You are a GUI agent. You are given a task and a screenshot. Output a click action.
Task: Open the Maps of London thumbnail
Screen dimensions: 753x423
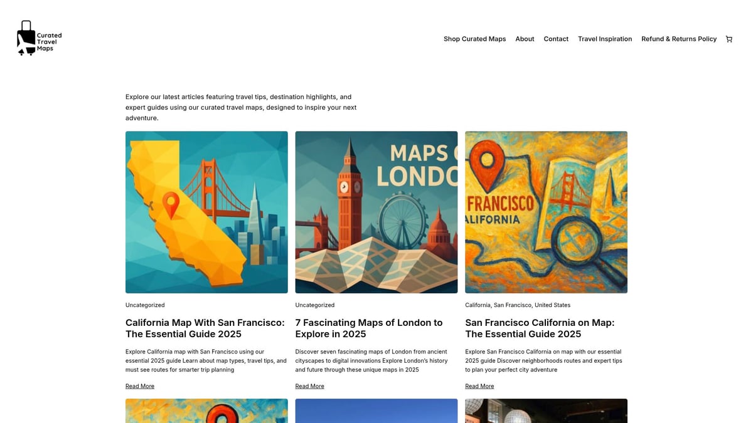(x=376, y=212)
